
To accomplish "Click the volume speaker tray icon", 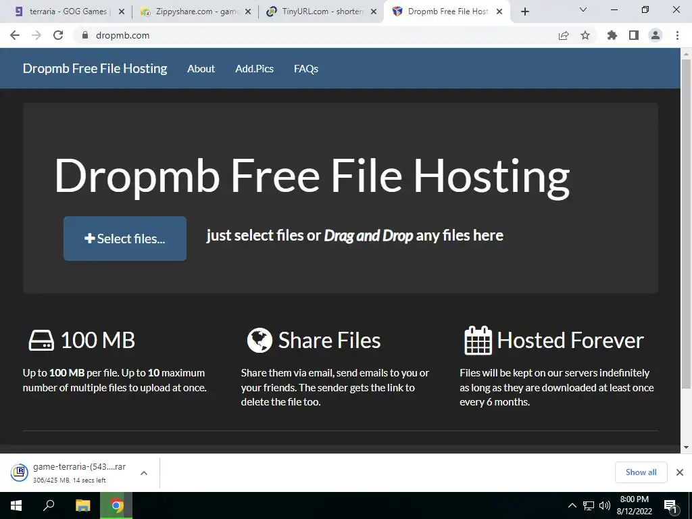I will 605,505.
